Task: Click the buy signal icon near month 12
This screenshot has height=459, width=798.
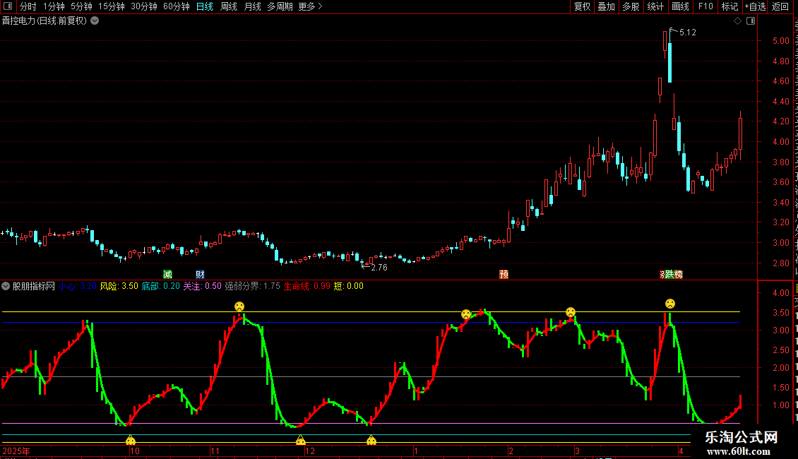Action: click(300, 440)
